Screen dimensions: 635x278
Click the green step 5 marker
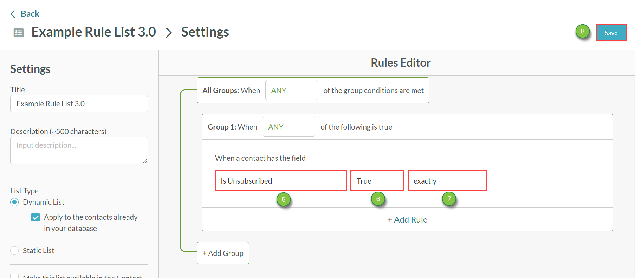click(x=284, y=200)
